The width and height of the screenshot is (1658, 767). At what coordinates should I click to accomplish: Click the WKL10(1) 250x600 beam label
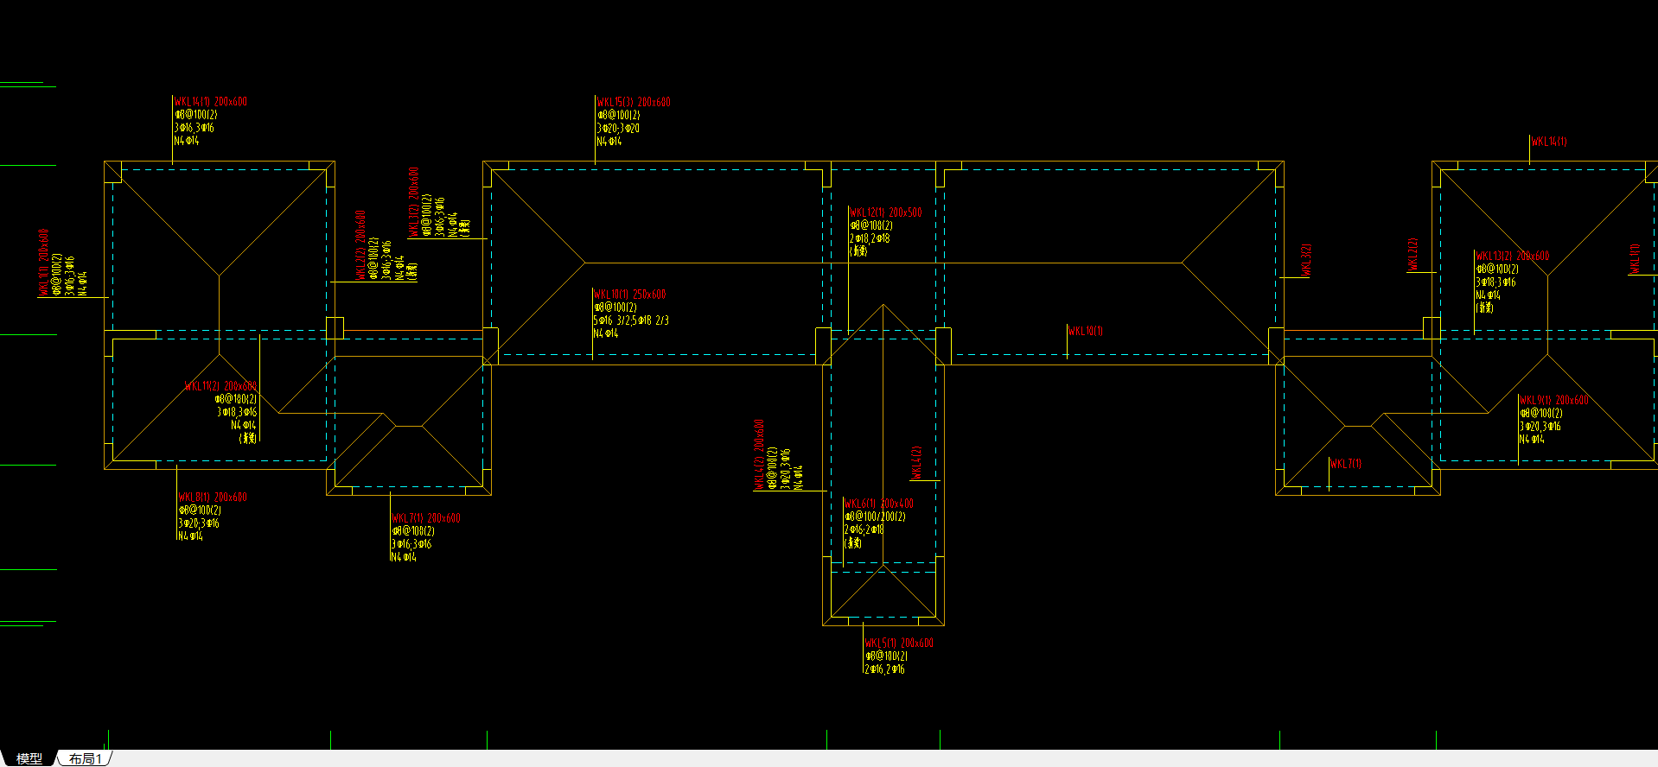[x=629, y=295]
